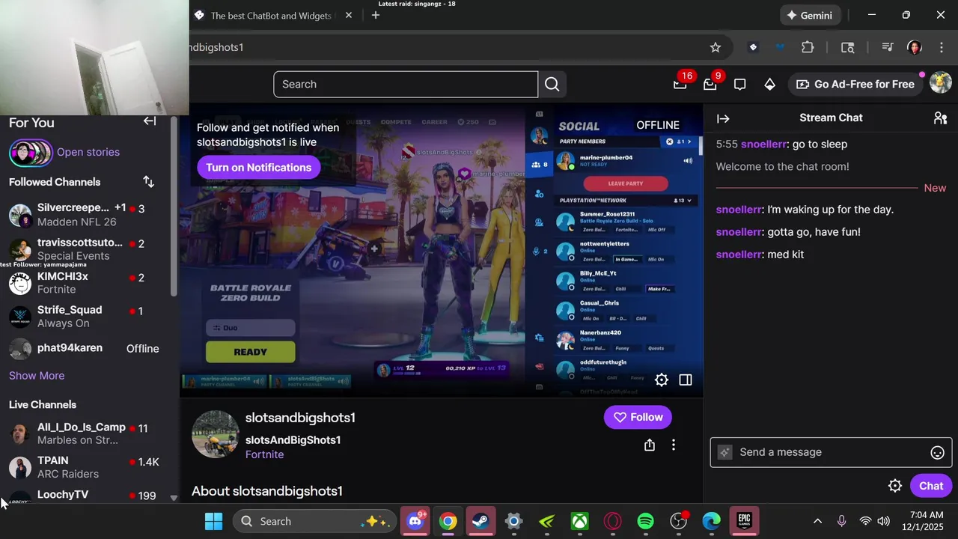Open Chrome media controls icon
The height and width of the screenshot is (539, 958).
887,47
